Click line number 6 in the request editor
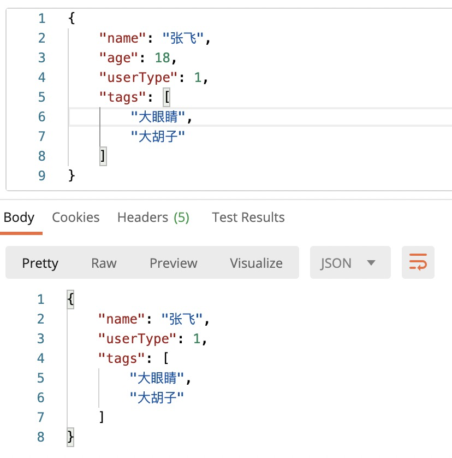This screenshot has height=458, width=452. 42,117
